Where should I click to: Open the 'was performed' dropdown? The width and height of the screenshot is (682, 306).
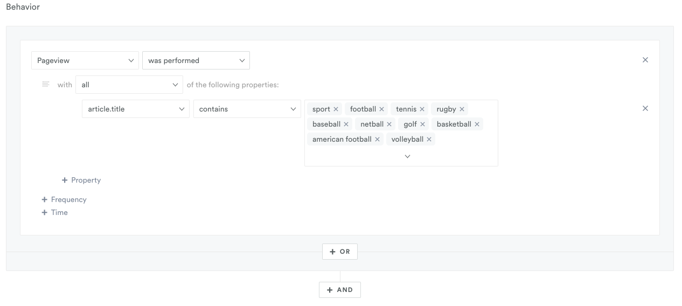pyautogui.click(x=196, y=60)
